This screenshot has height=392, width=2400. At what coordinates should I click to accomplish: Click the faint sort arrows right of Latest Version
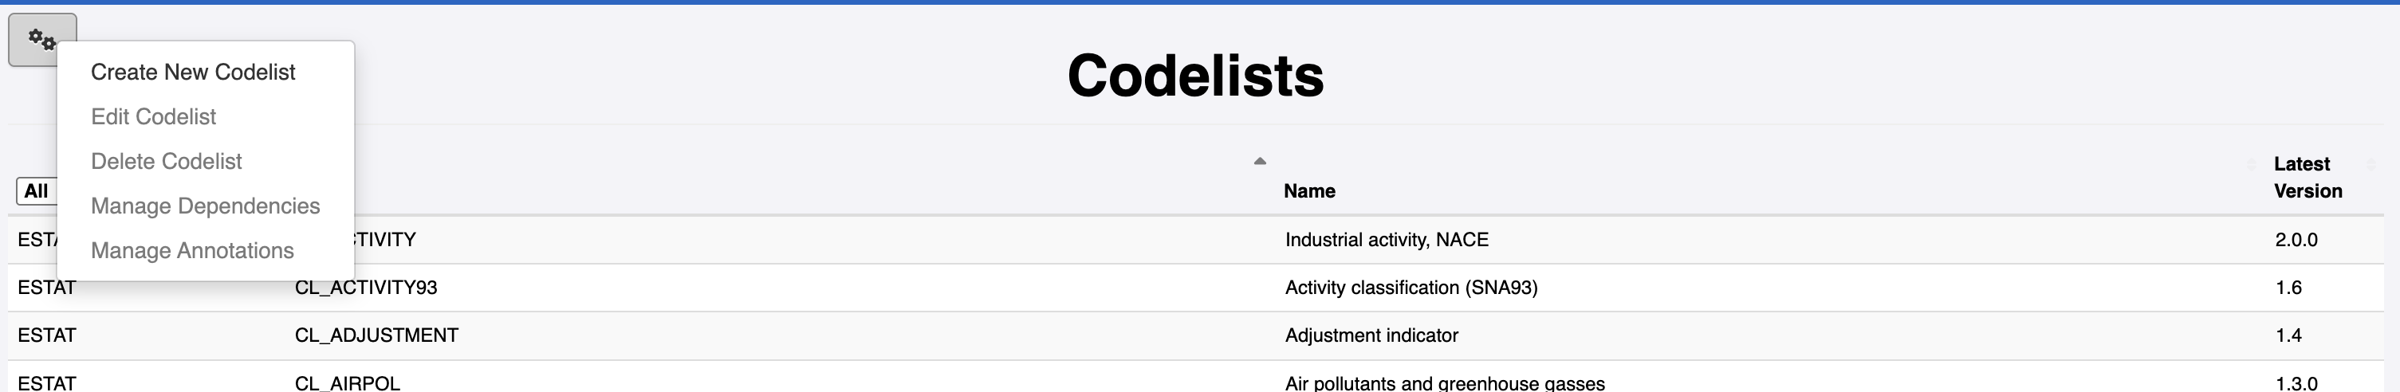(2371, 164)
